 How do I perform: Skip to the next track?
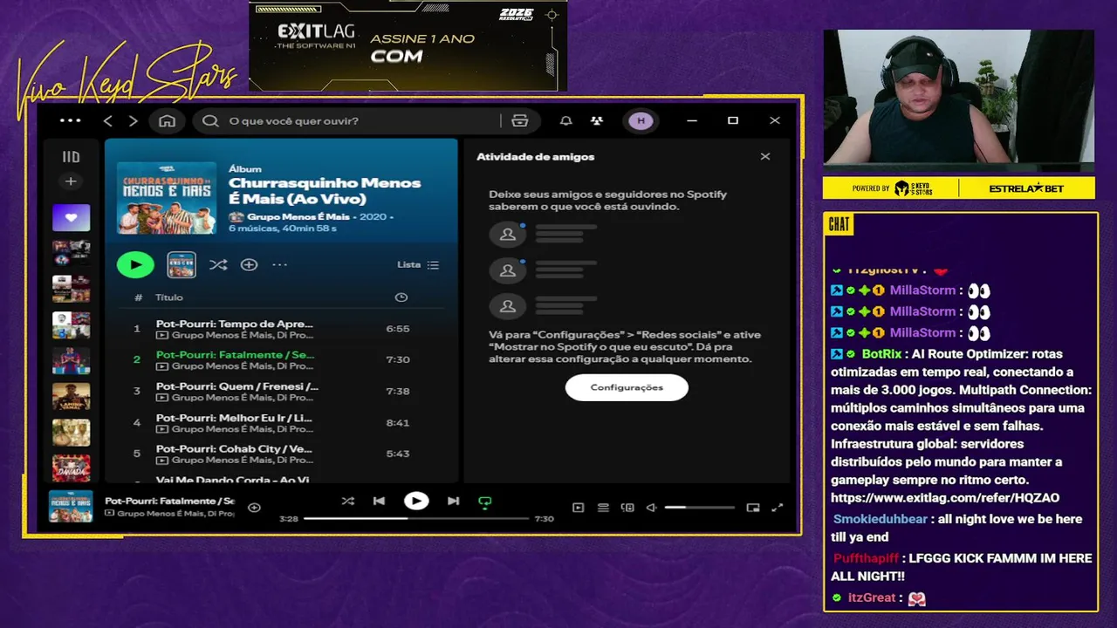click(x=453, y=501)
